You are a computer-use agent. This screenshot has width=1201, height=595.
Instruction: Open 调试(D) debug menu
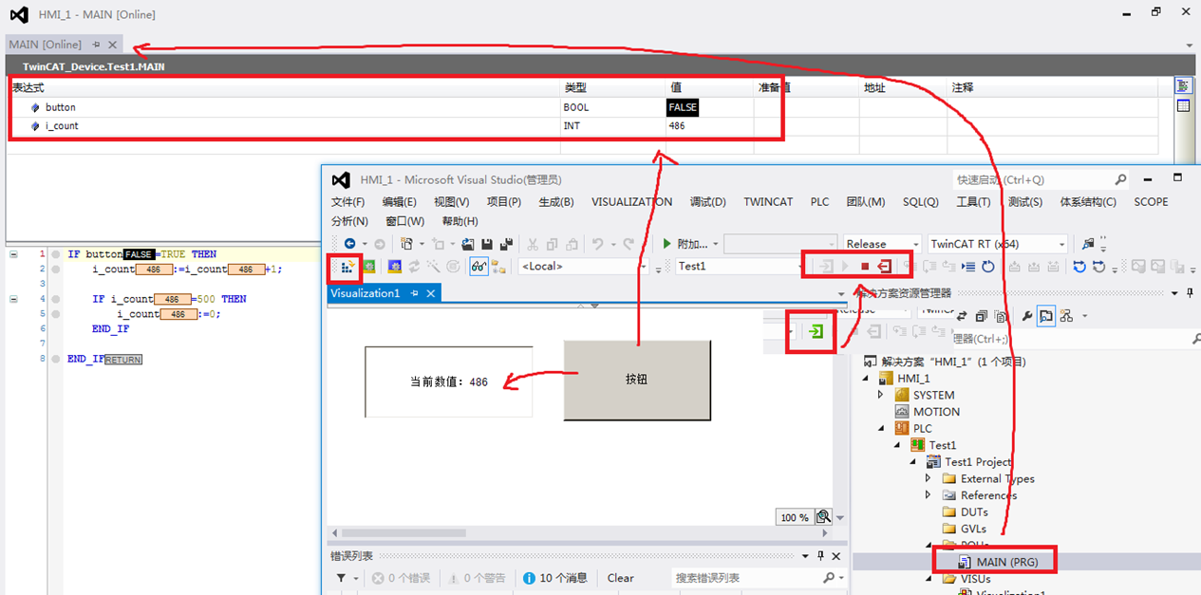tap(707, 202)
